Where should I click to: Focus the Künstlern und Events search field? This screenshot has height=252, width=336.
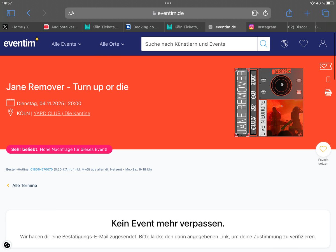pyautogui.click(x=199, y=44)
